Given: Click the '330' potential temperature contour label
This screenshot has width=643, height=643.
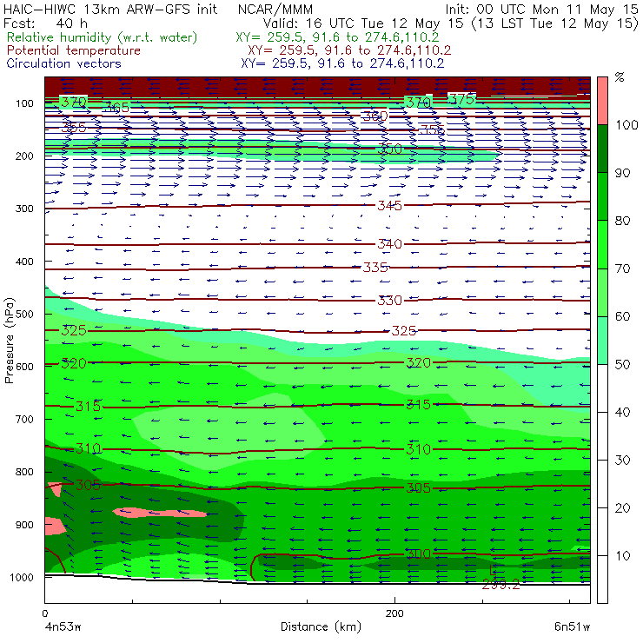Looking at the screenshot, I should tap(389, 301).
